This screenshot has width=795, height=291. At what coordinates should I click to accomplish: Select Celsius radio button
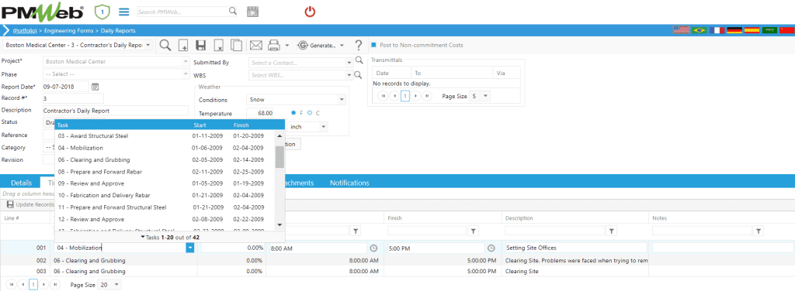309,113
